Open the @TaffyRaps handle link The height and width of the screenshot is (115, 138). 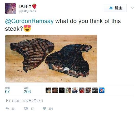pyautogui.click(x=27, y=11)
